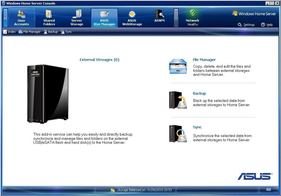Minimize the Windows Home Server Console window
Screen dimensions: 281x196
[x=267, y=3]
